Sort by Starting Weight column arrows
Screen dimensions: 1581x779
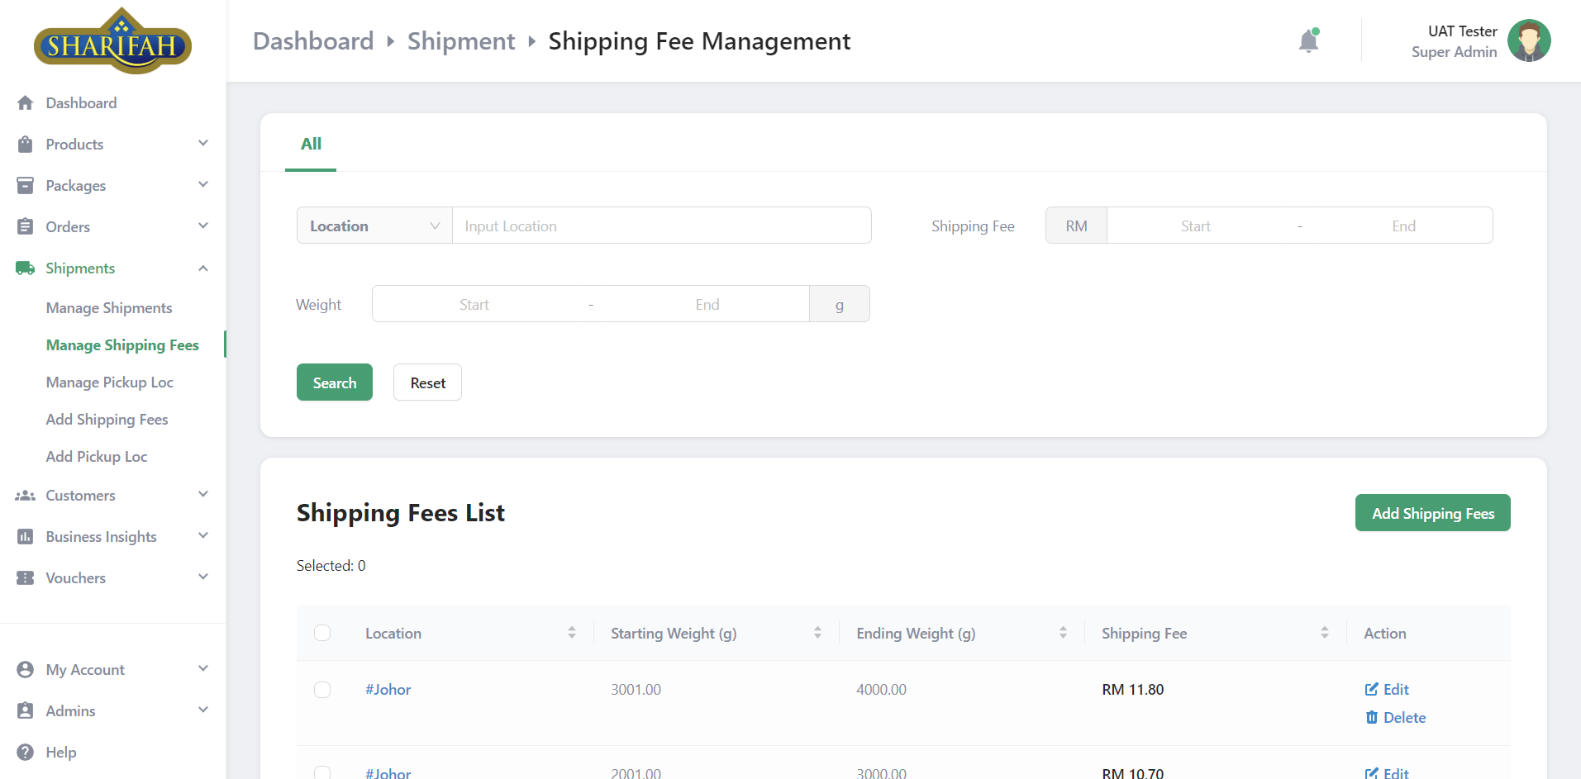(817, 633)
